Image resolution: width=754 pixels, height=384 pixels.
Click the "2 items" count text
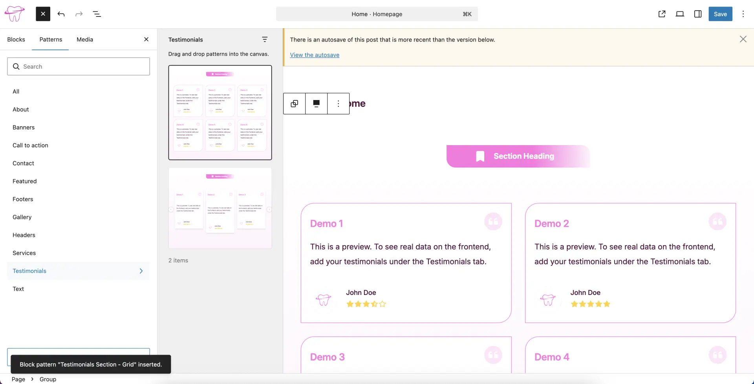point(178,260)
